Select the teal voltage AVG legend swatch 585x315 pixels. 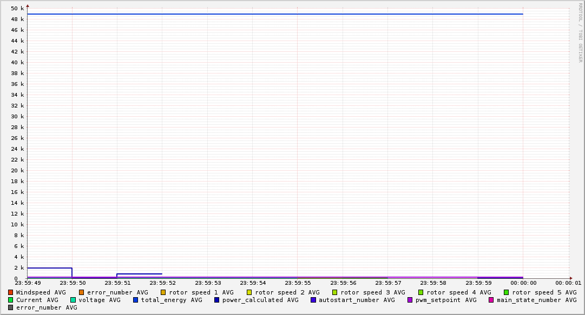[73, 300]
